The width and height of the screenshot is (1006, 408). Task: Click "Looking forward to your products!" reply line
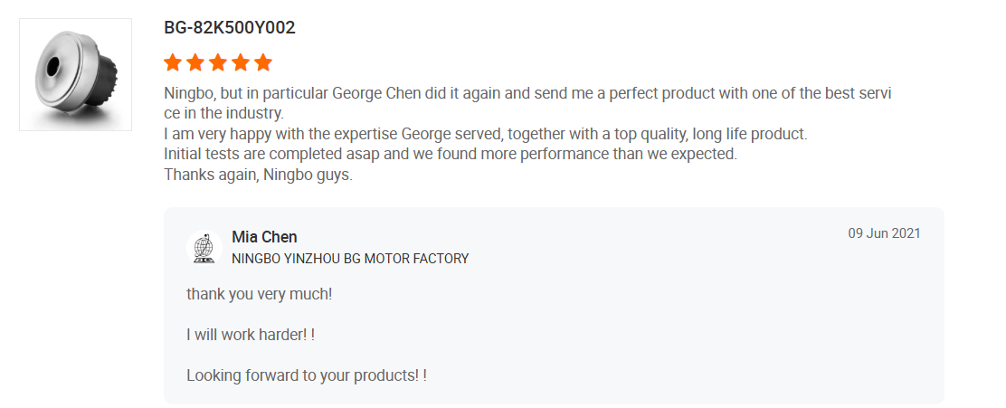(306, 375)
